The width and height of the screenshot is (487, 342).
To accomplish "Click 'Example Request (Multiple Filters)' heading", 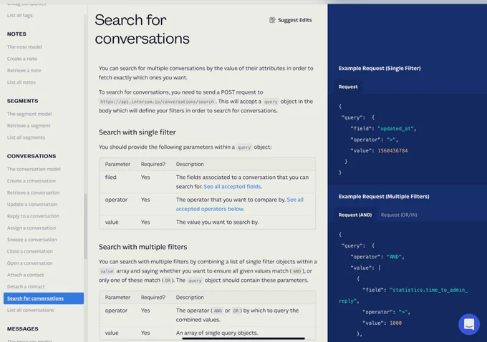I will [384, 197].
